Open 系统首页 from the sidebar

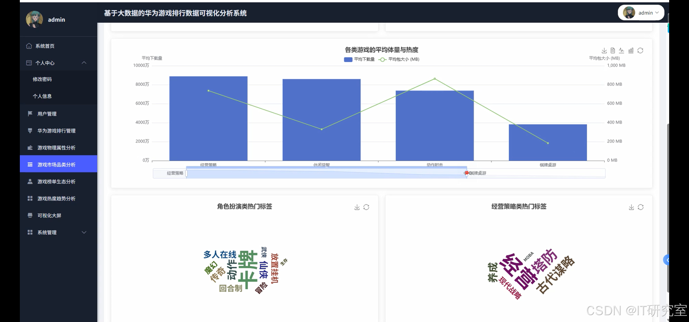[58, 46]
